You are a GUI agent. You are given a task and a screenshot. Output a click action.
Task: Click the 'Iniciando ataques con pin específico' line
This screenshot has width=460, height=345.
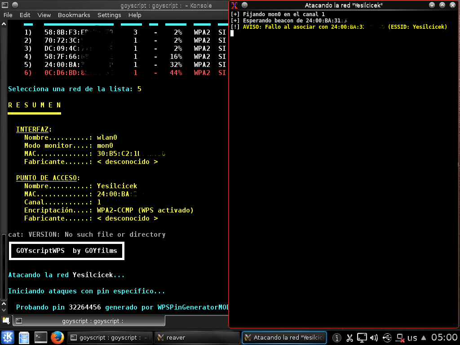(87, 291)
